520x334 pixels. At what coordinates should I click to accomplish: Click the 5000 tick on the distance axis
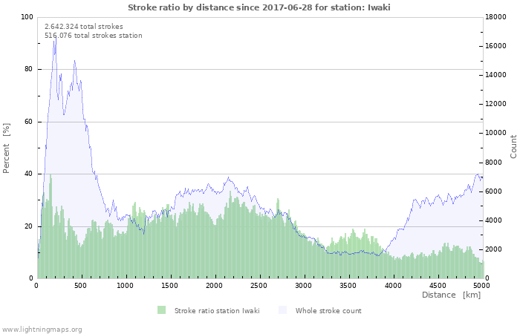pos(481,285)
